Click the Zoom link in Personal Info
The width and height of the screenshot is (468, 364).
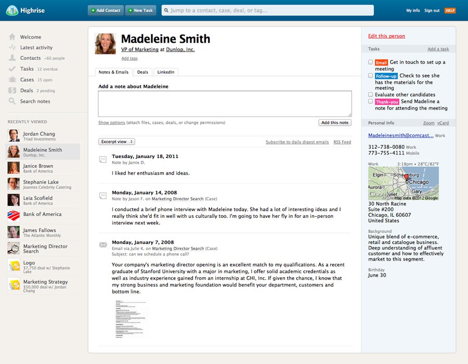(x=428, y=123)
